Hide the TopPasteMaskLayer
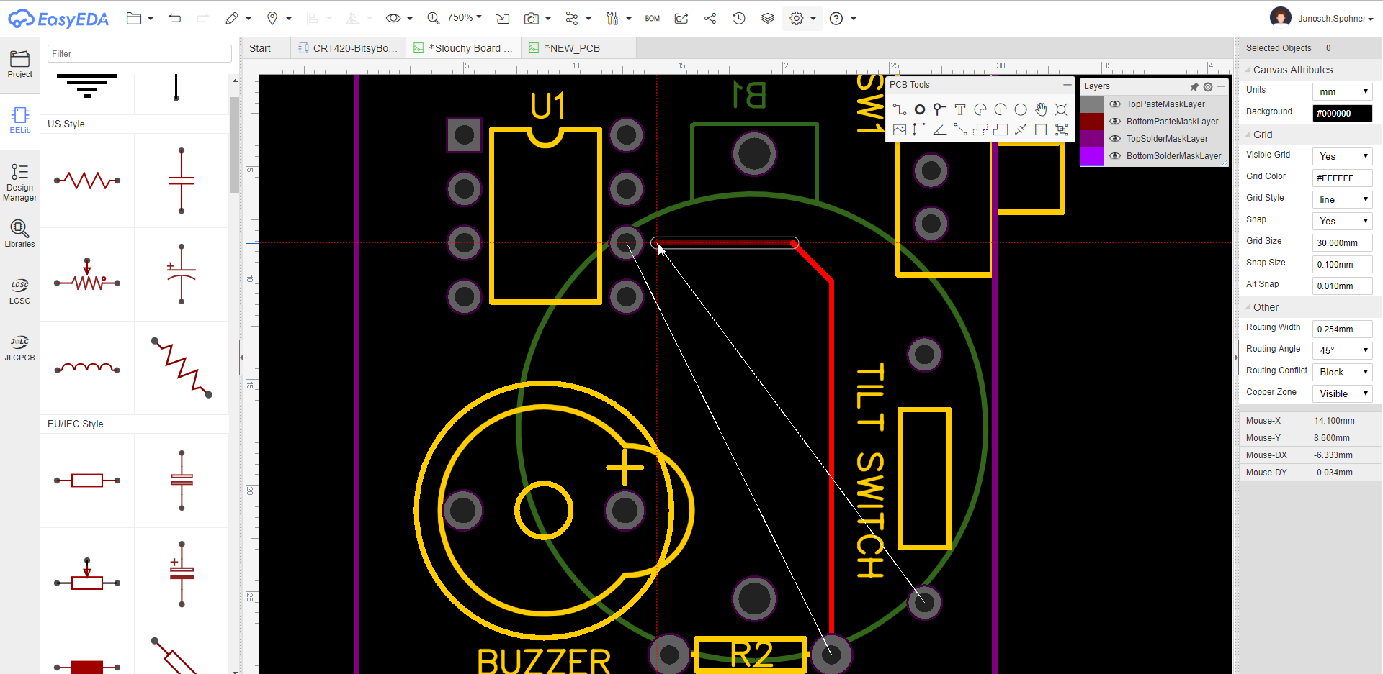 pyautogui.click(x=1114, y=104)
